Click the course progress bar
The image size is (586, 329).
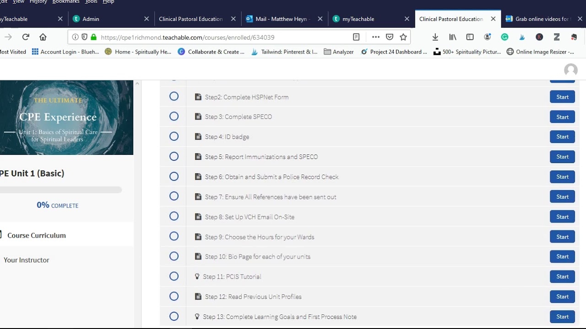click(61, 190)
